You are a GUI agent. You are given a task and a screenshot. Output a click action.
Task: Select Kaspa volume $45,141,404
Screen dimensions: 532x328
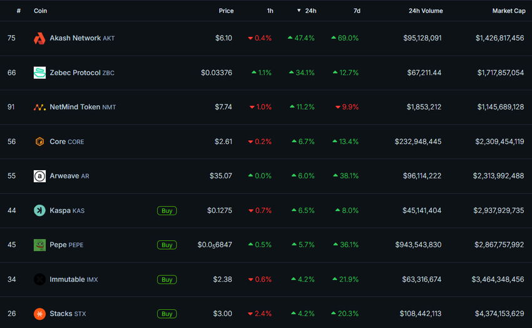click(x=422, y=210)
